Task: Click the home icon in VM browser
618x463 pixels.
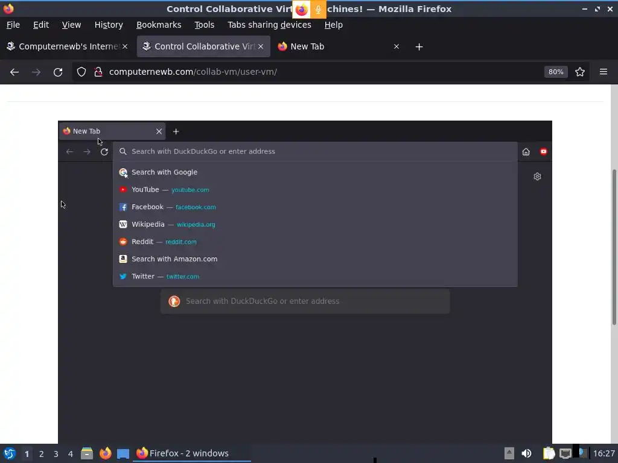Action: pos(526,151)
